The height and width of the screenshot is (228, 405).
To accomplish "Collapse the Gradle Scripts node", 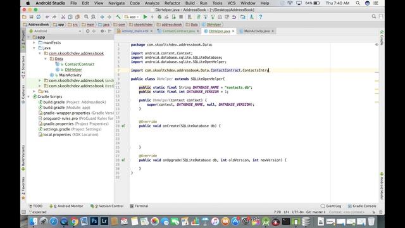I will point(28,97).
